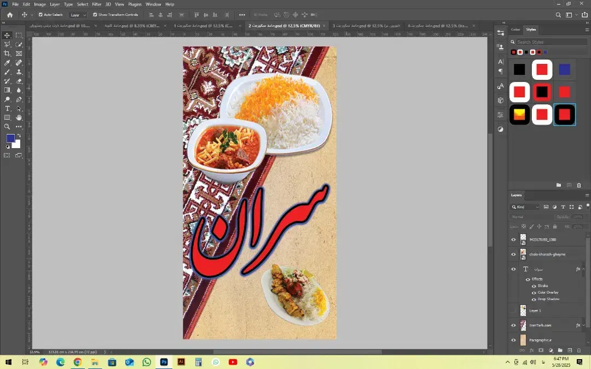
Task: Select the Healing Brush tool
Action: (x=19, y=62)
